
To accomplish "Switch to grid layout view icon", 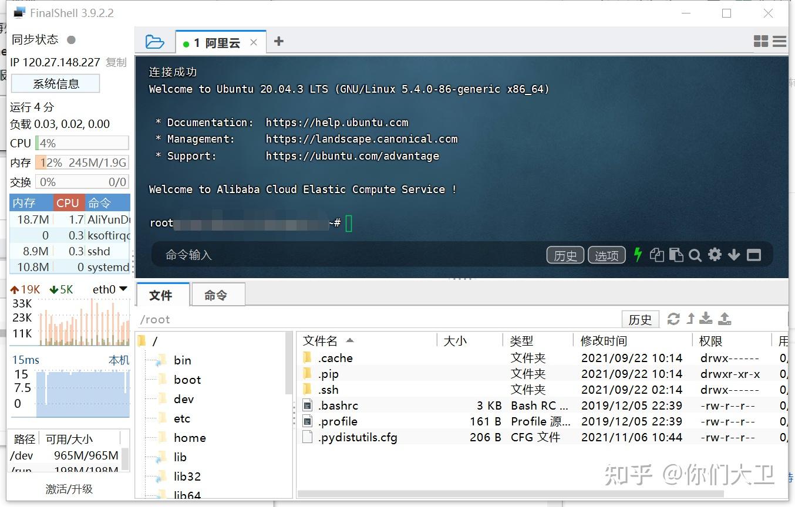I will point(761,41).
